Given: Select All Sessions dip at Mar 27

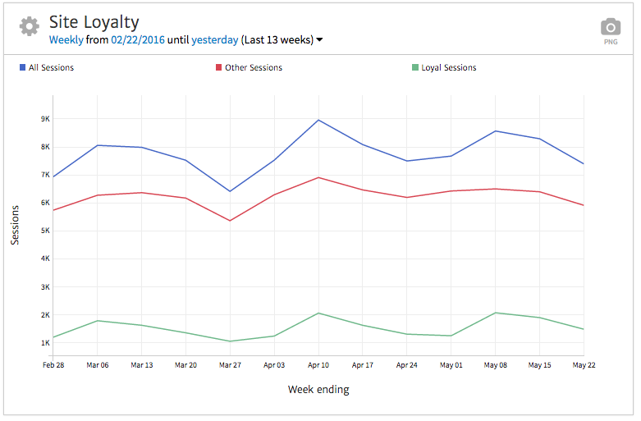Looking at the screenshot, I should (x=230, y=191).
